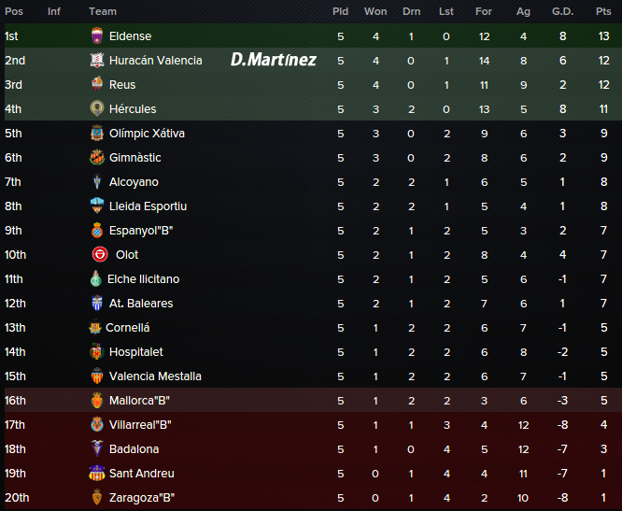Open the Alcoyano team page
Screen dimensions: 622x511
(x=134, y=182)
